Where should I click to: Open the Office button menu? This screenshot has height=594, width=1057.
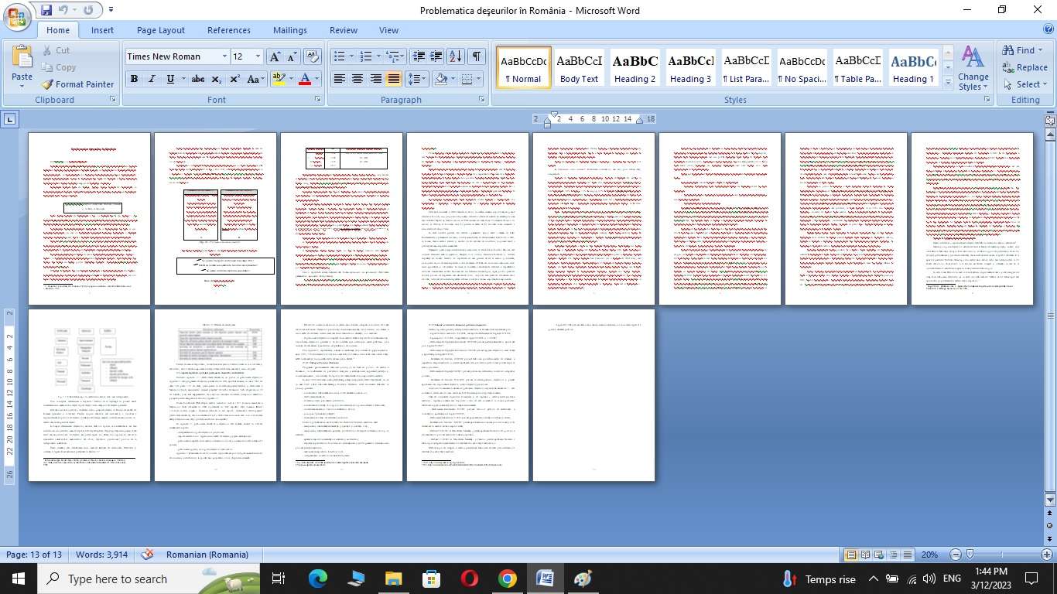point(17,17)
